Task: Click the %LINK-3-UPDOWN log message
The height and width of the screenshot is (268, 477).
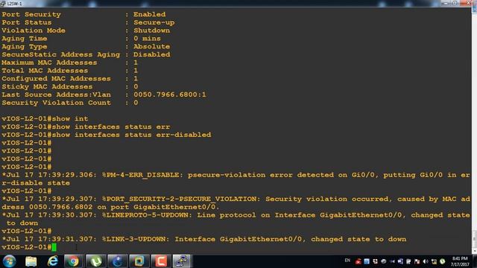Action: (x=203, y=239)
